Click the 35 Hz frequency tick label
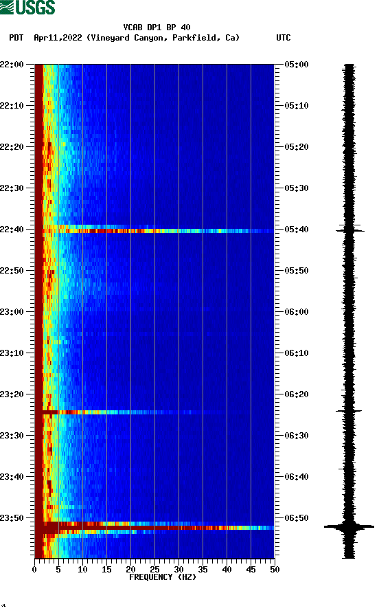This screenshot has height=613, width=379. (x=203, y=570)
